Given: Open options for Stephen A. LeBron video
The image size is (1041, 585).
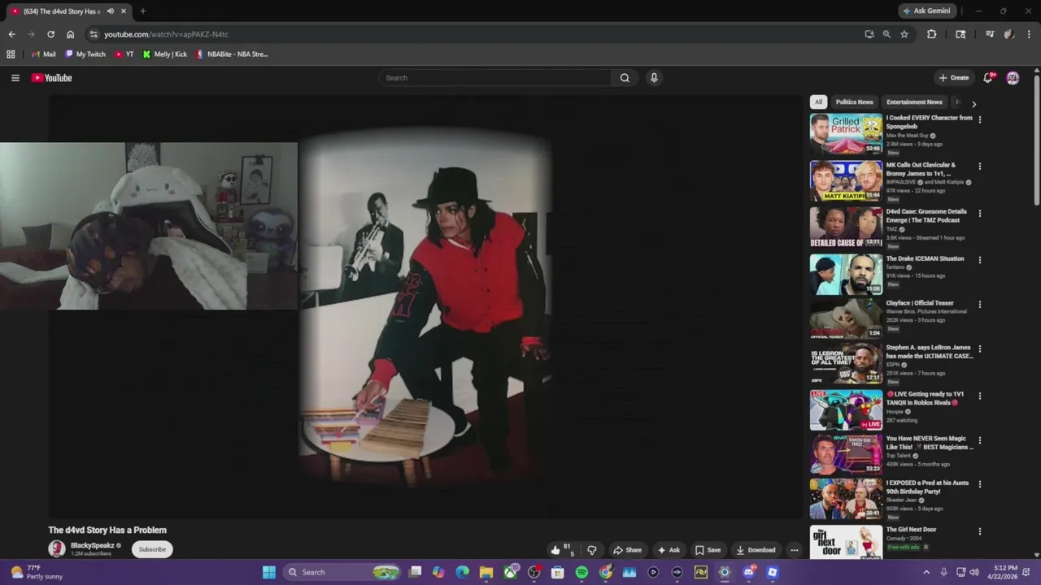Looking at the screenshot, I should pyautogui.click(x=979, y=349).
